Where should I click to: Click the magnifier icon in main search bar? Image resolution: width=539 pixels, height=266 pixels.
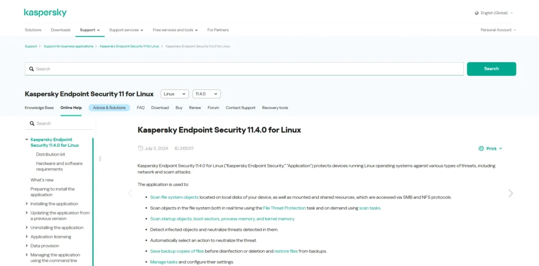point(31,69)
